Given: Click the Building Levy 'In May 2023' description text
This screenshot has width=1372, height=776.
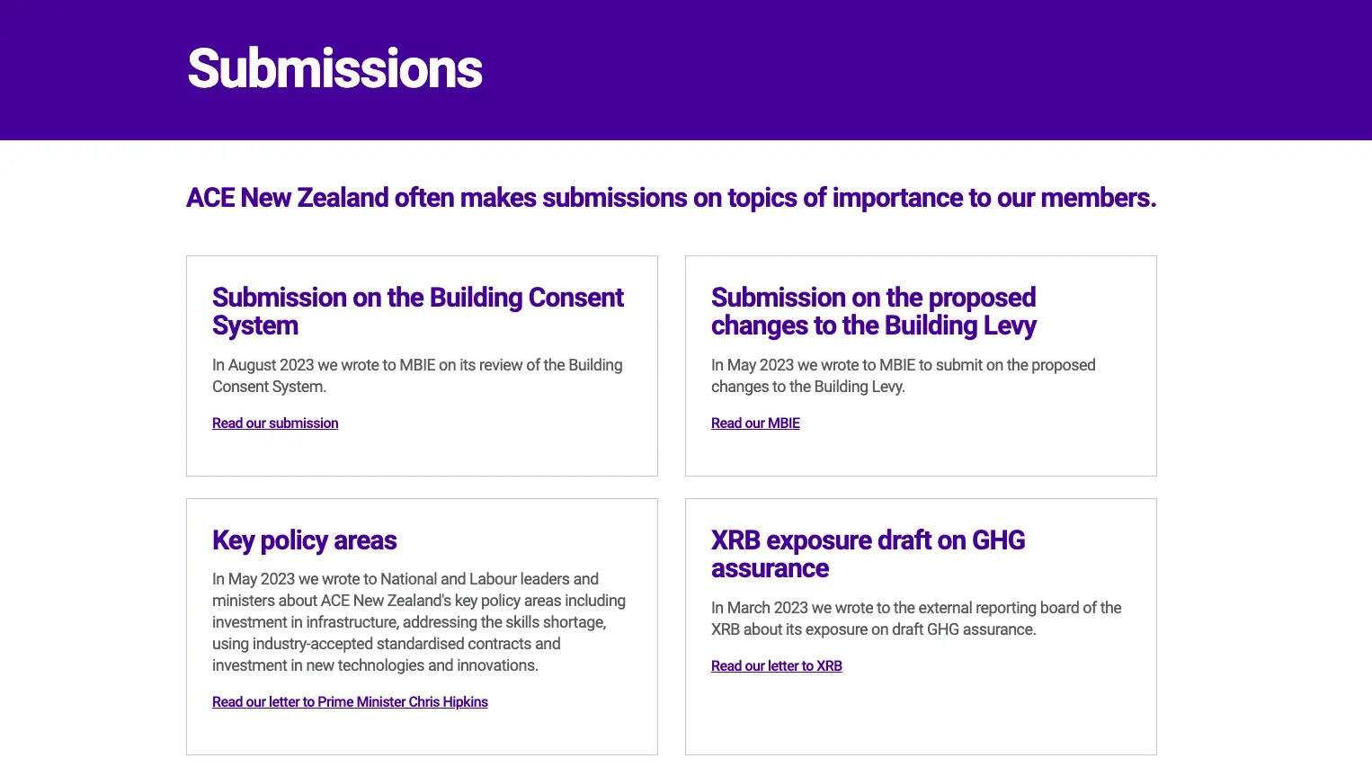Looking at the screenshot, I should click(903, 376).
